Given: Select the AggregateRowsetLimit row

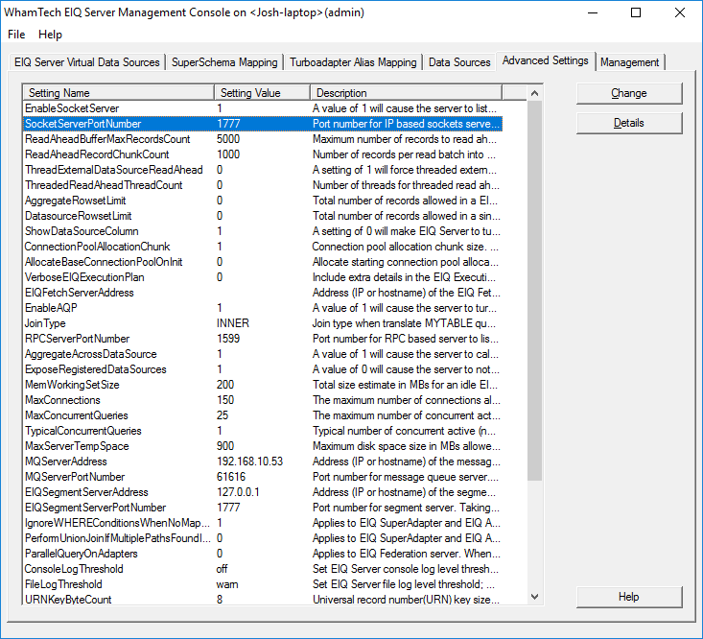Looking at the screenshot, I should click(262, 201).
